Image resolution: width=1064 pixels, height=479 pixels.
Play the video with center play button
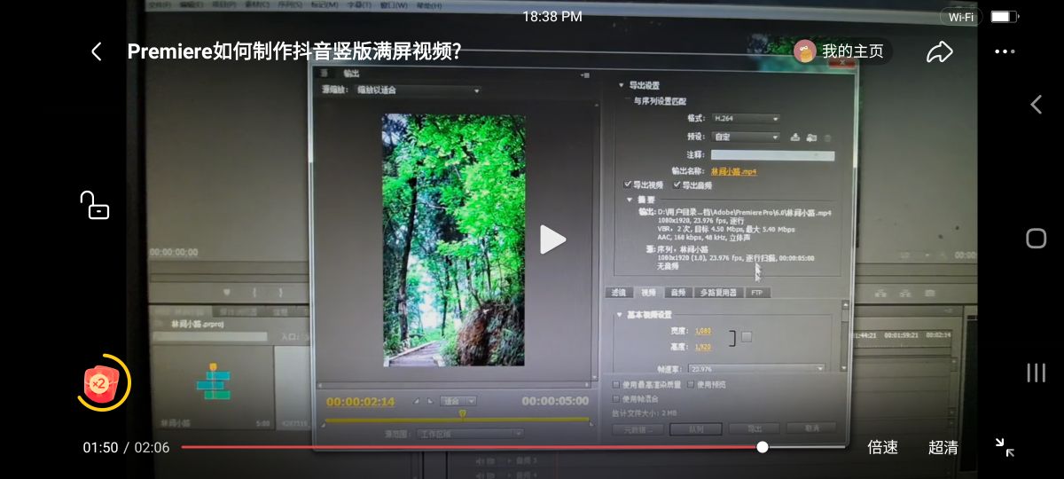(x=552, y=239)
